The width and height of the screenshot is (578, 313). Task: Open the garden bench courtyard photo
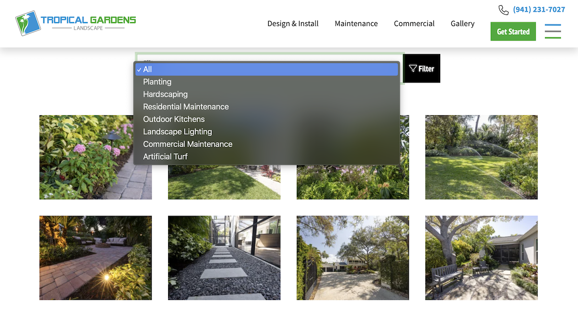pyautogui.click(x=481, y=258)
